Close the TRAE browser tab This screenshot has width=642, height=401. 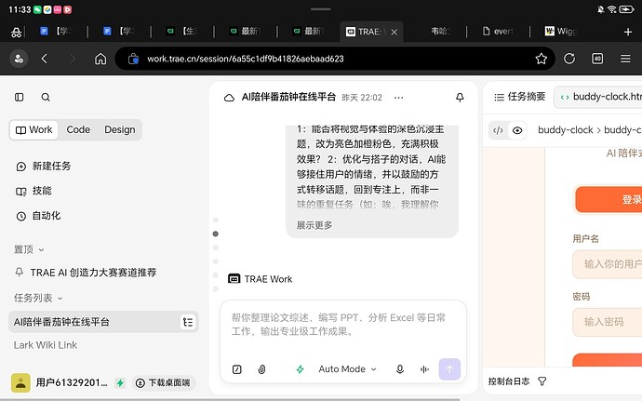(394, 32)
